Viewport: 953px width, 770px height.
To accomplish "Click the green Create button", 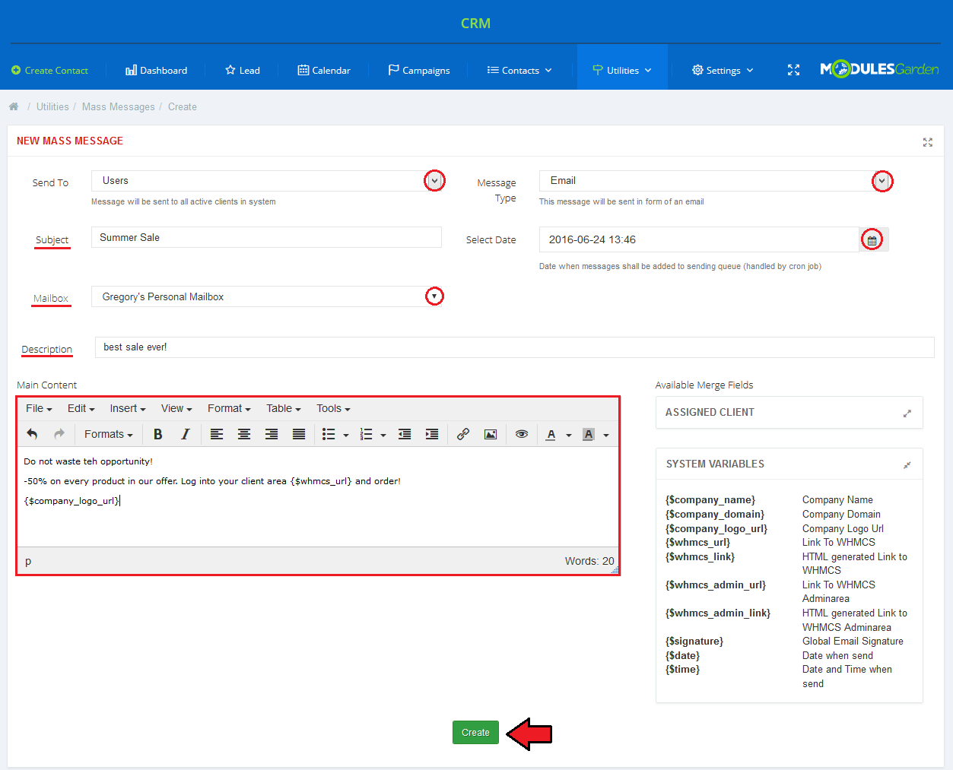I will [475, 733].
